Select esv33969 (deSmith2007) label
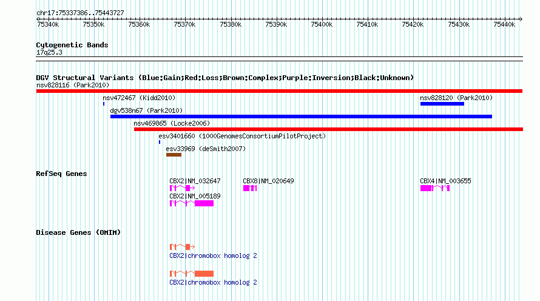Screen dimensions: 540x301 click(206, 149)
